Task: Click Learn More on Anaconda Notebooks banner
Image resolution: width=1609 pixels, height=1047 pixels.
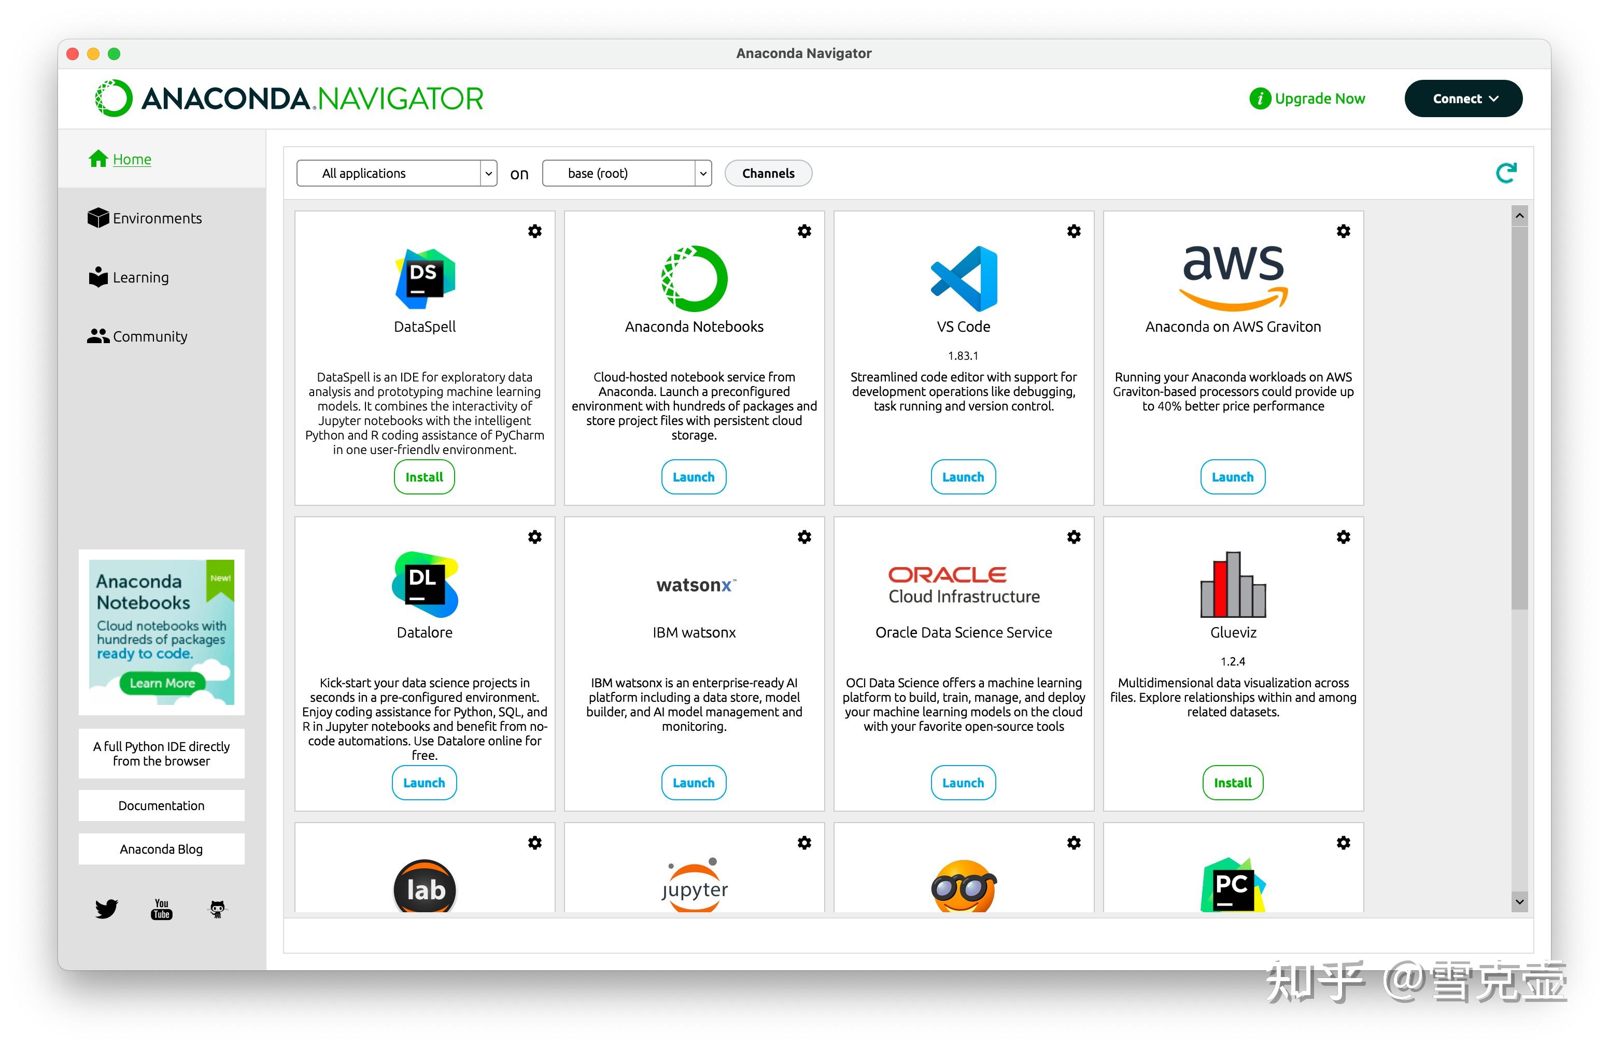Action: (x=162, y=683)
